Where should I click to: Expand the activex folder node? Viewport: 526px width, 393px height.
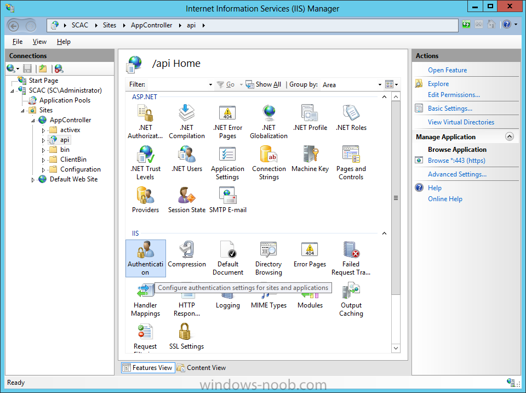pos(43,130)
